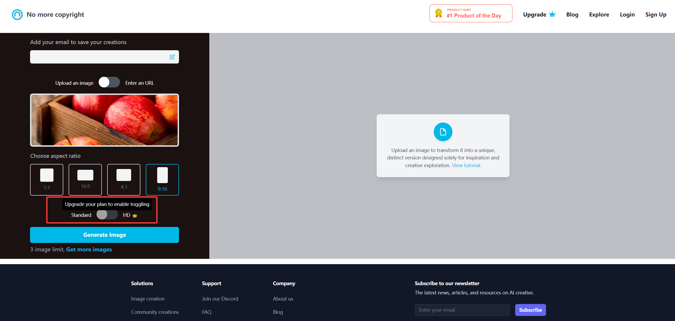Select the 9:16 portrait aspect ratio
675x321 pixels.
tap(162, 180)
